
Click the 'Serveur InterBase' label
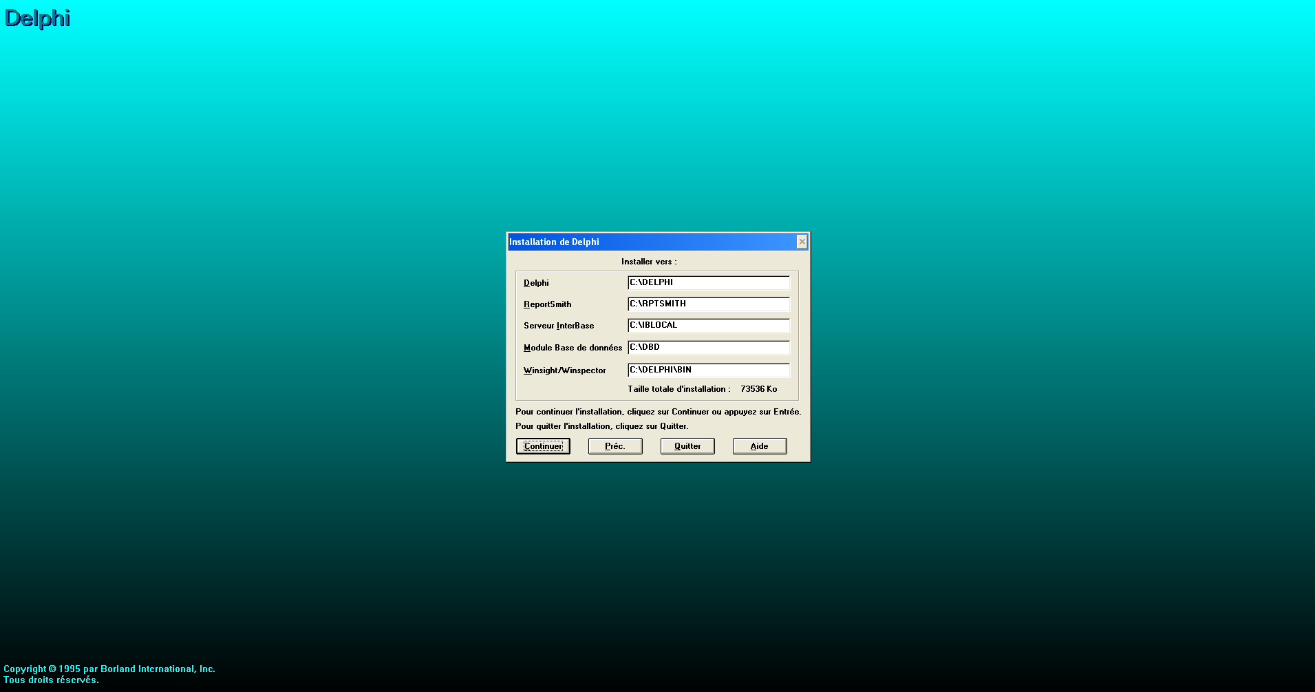(x=559, y=326)
